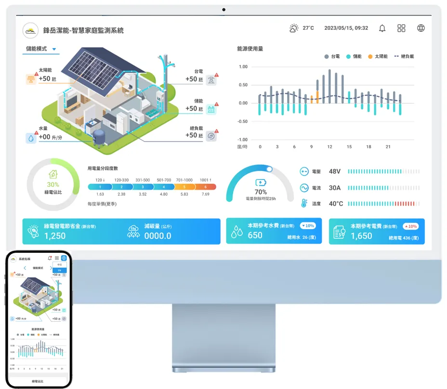
Task: Click the tall noon bar in energy chart
Action: [x=329, y=86]
